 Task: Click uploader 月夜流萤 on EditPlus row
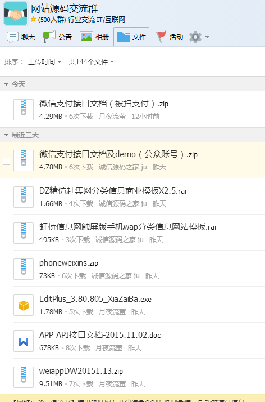point(112,312)
